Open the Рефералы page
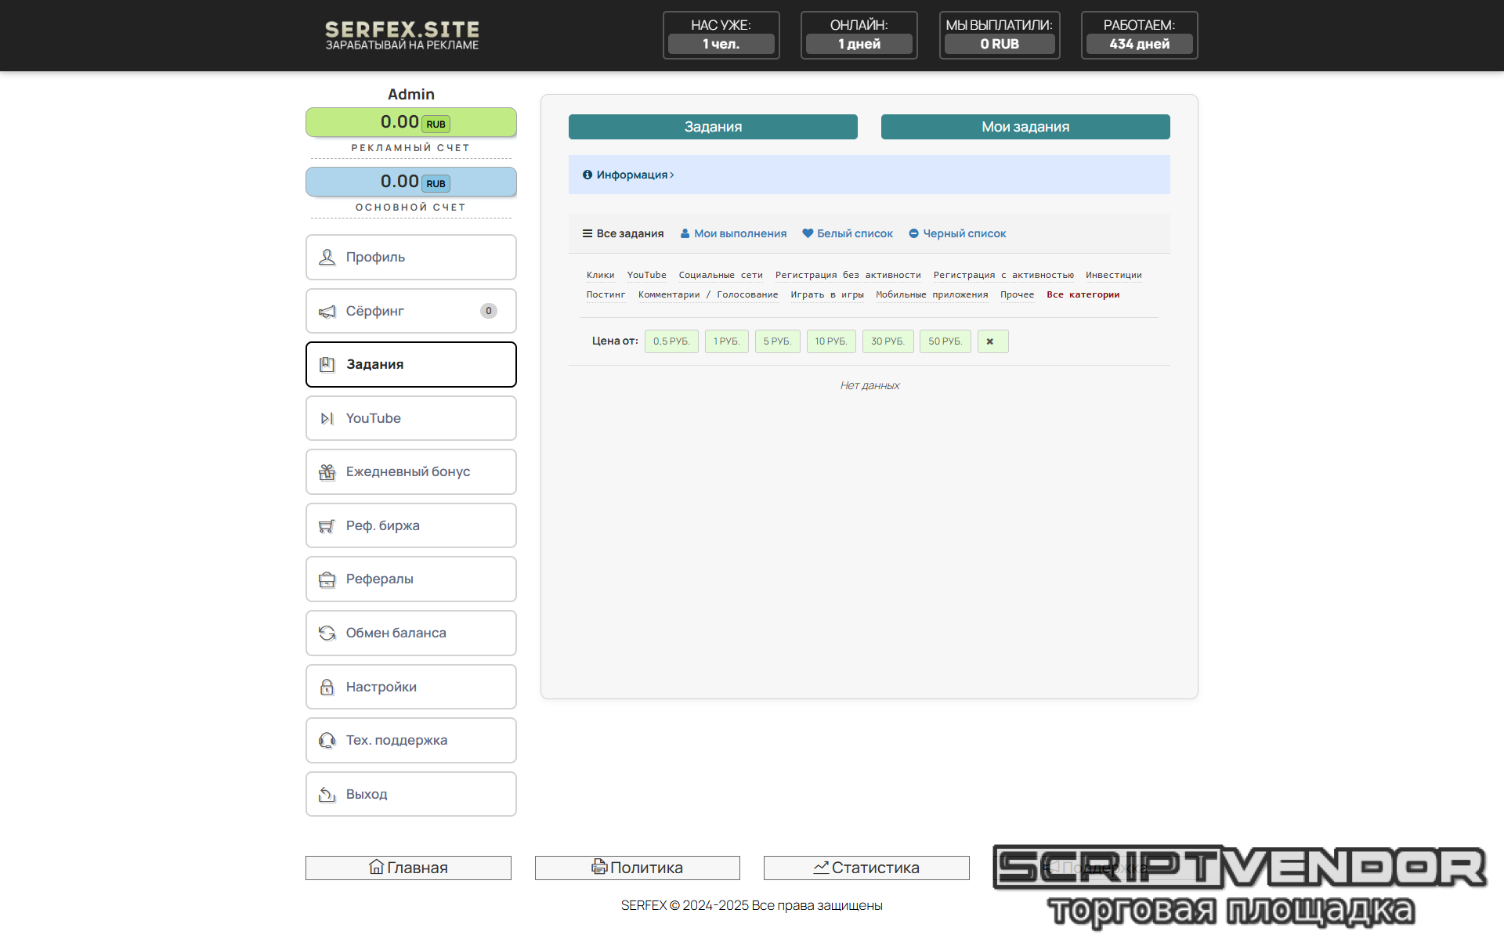The height and width of the screenshot is (942, 1504). click(411, 579)
